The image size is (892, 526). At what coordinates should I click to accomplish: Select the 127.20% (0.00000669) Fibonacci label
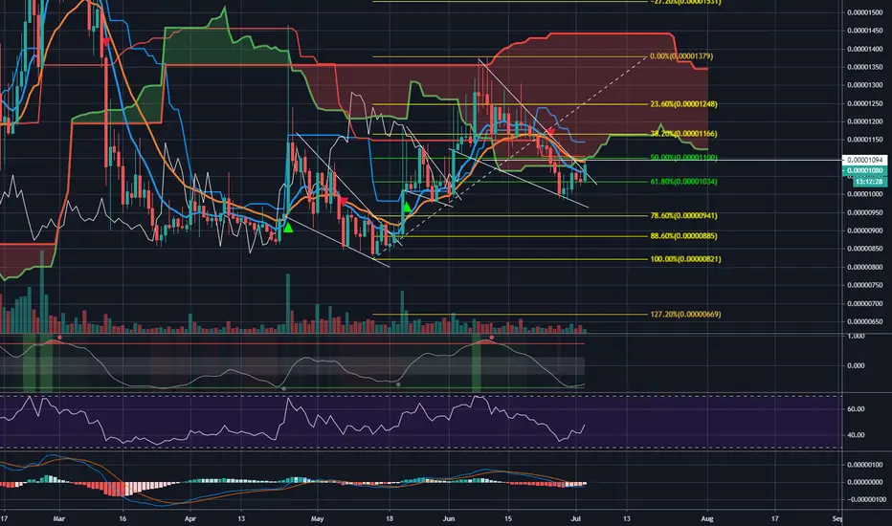coord(685,314)
